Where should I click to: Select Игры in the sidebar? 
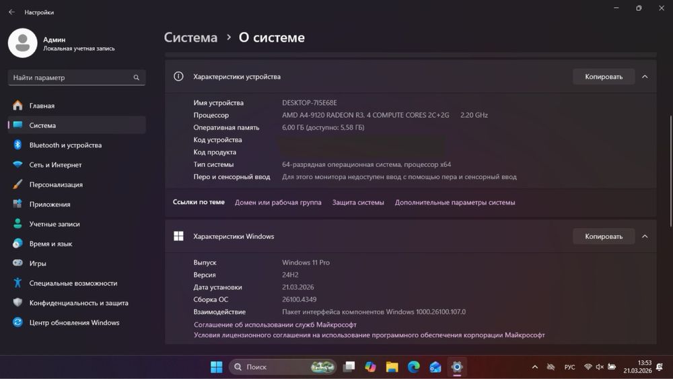(77, 263)
